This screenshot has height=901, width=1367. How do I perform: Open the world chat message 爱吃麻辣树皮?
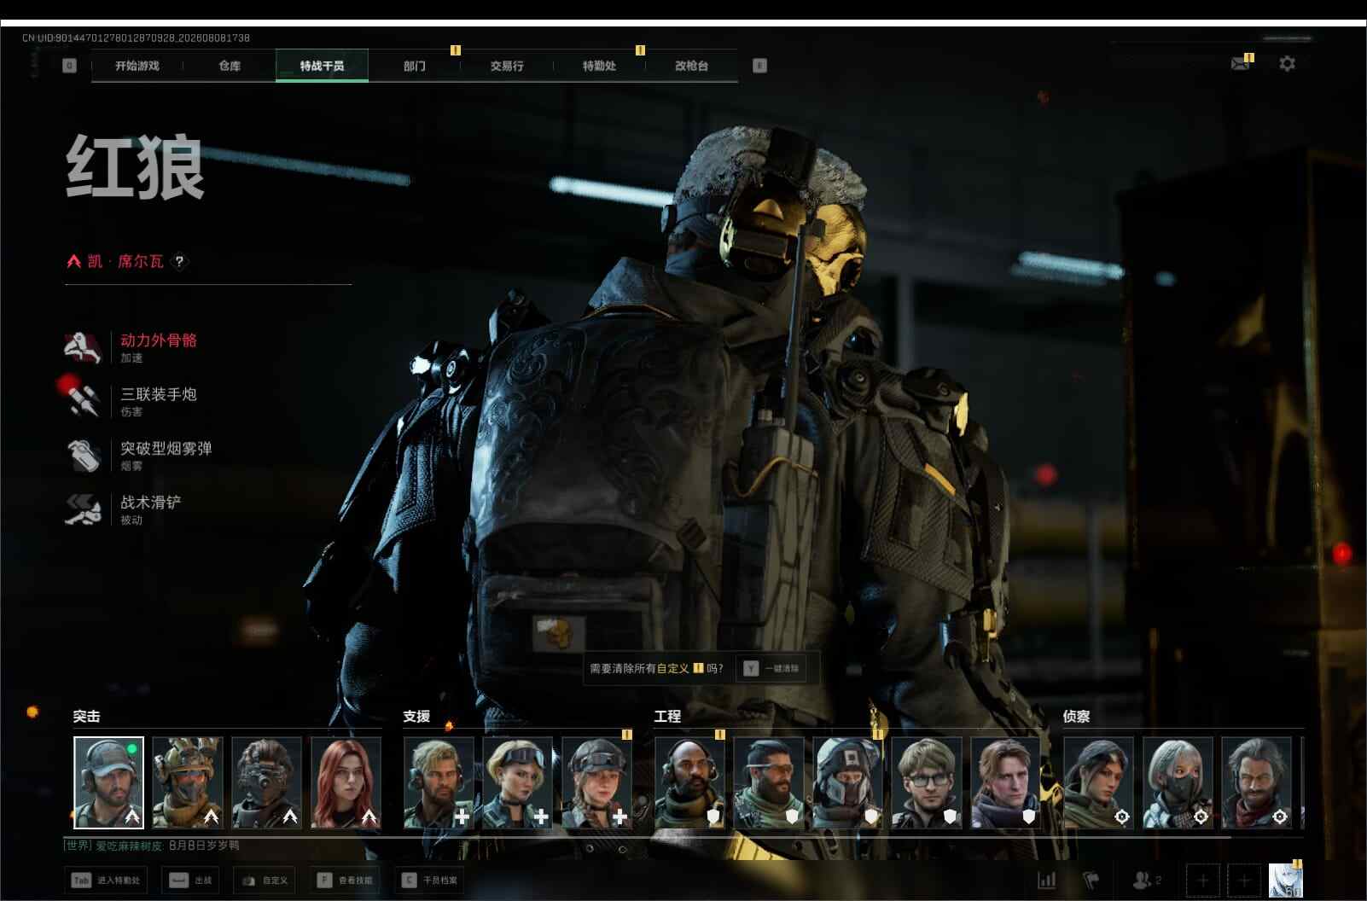click(x=152, y=846)
